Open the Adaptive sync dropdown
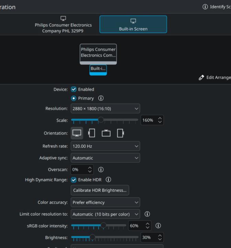Viewport: 231px width, 248px height. (x=105, y=158)
